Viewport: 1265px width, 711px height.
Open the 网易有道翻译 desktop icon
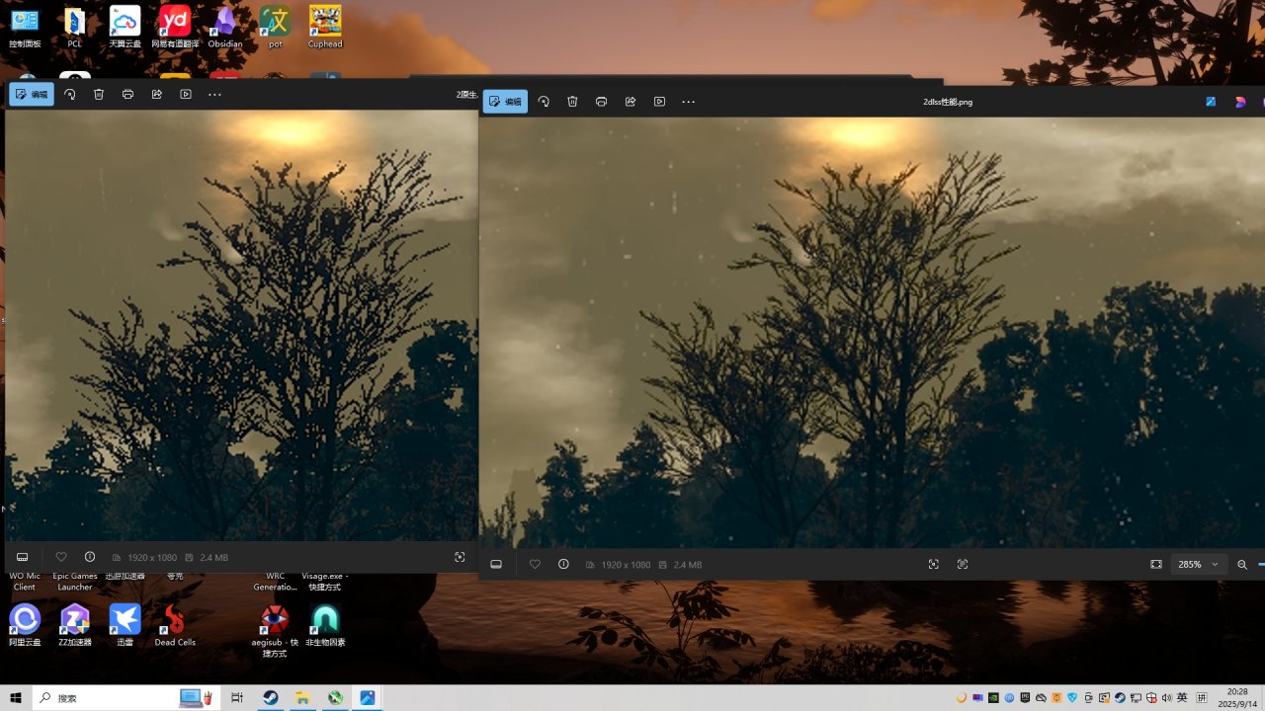tap(175, 27)
